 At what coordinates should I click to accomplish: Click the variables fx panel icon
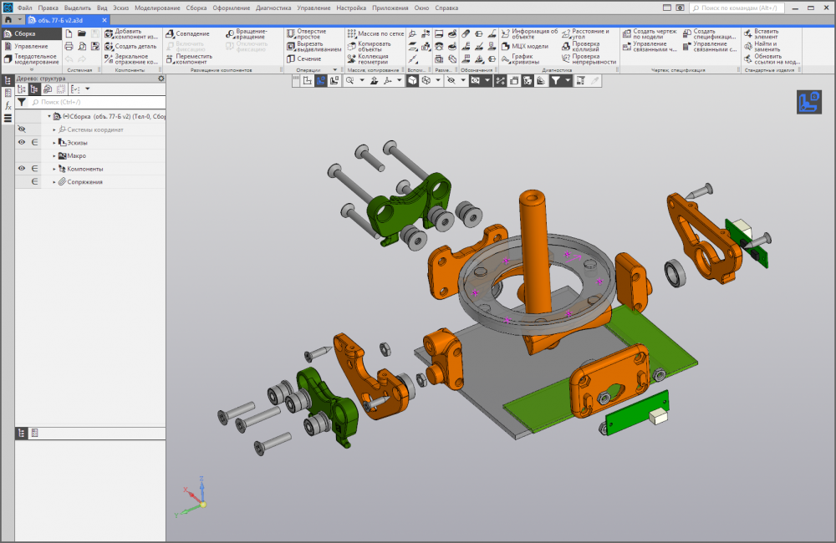click(x=8, y=105)
